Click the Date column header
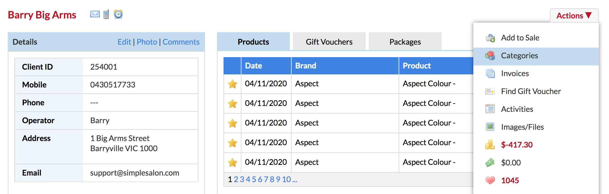Screen dimensions: 609x194 266,66
